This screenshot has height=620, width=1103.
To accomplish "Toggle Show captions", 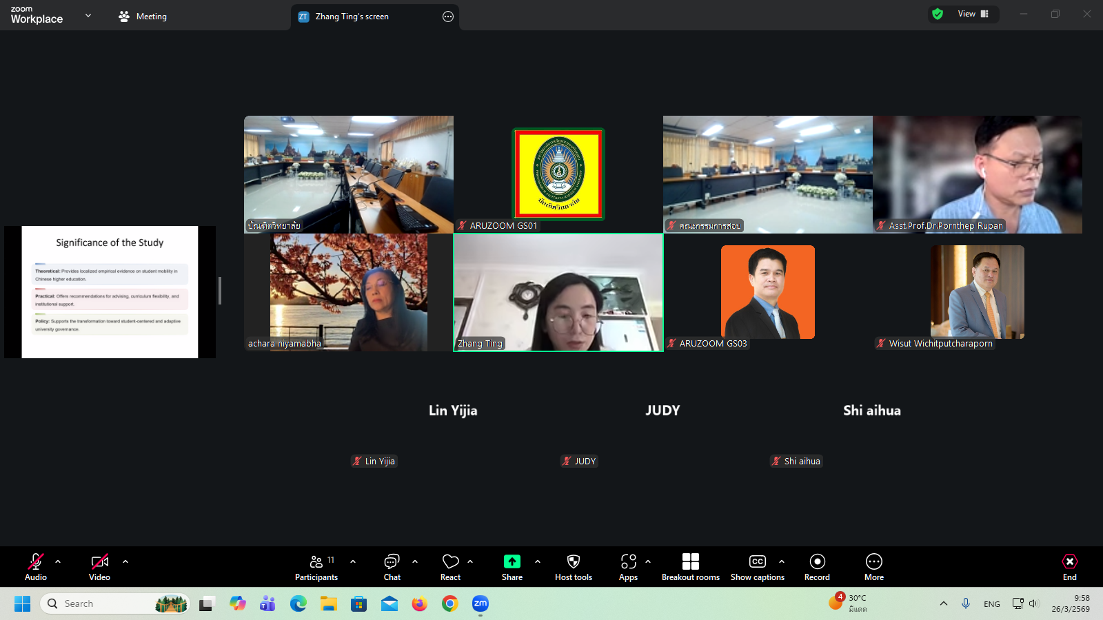I will (x=757, y=562).
